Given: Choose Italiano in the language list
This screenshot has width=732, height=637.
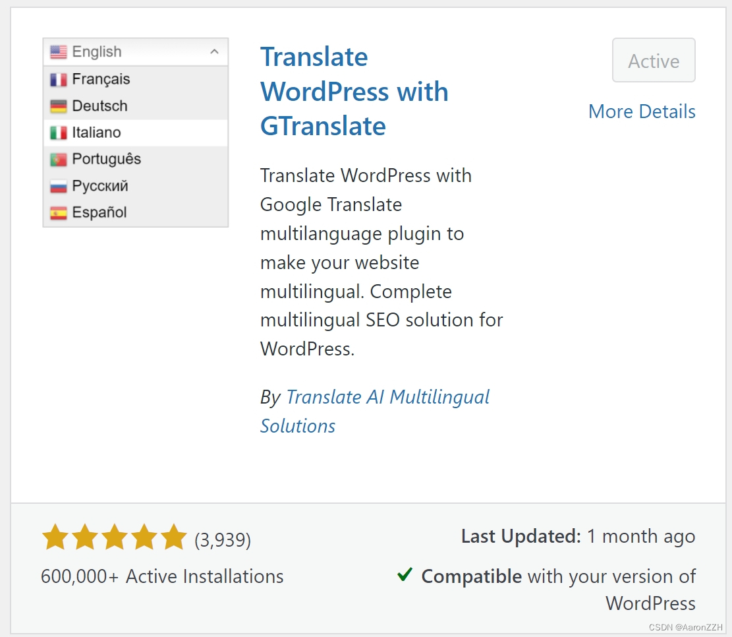Looking at the screenshot, I should pos(135,133).
